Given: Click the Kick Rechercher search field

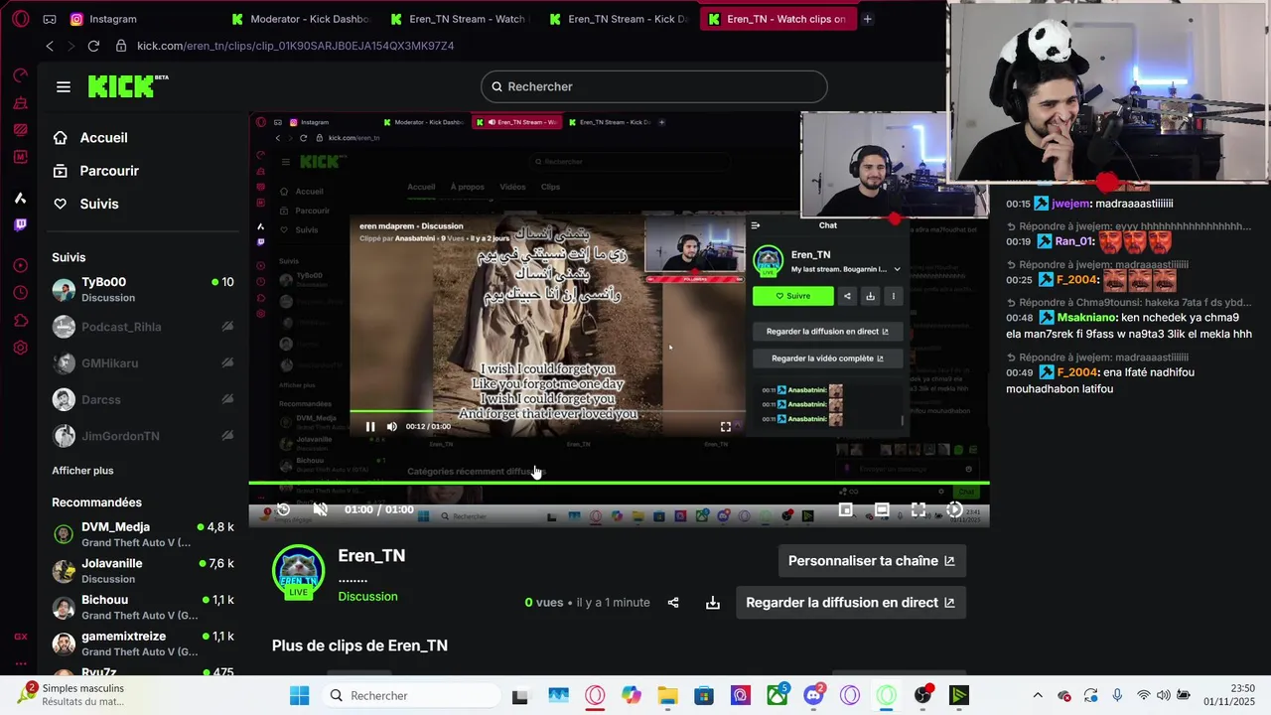Looking at the screenshot, I should 653,86.
